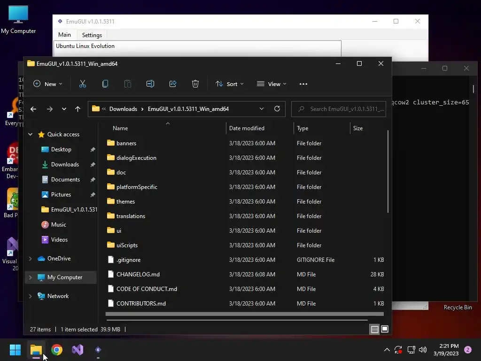481x361 pixels.
Task: Expand address bar history dropdown
Action: click(x=261, y=109)
